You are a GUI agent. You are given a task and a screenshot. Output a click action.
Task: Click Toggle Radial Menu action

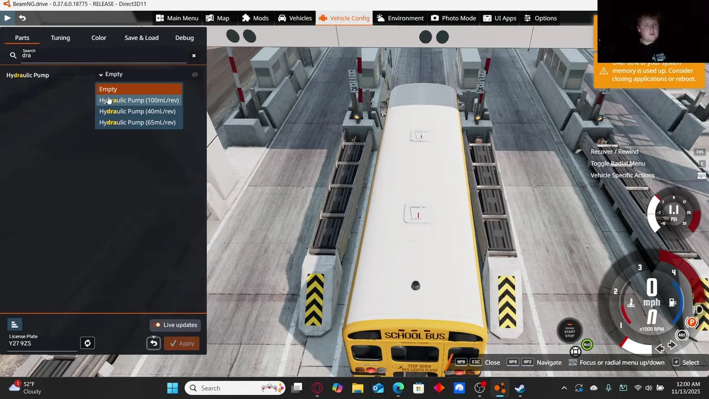618,163
